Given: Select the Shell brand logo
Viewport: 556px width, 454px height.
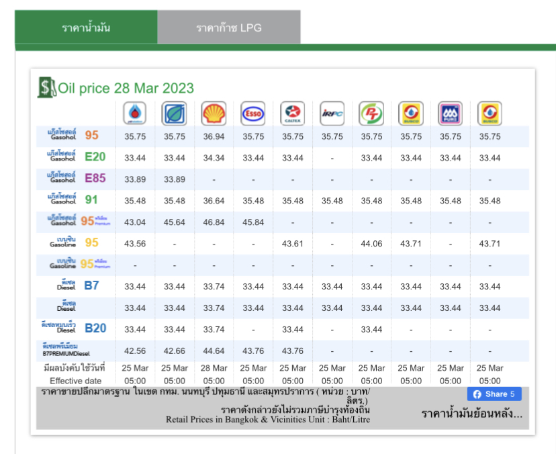Looking at the screenshot, I should [x=214, y=113].
